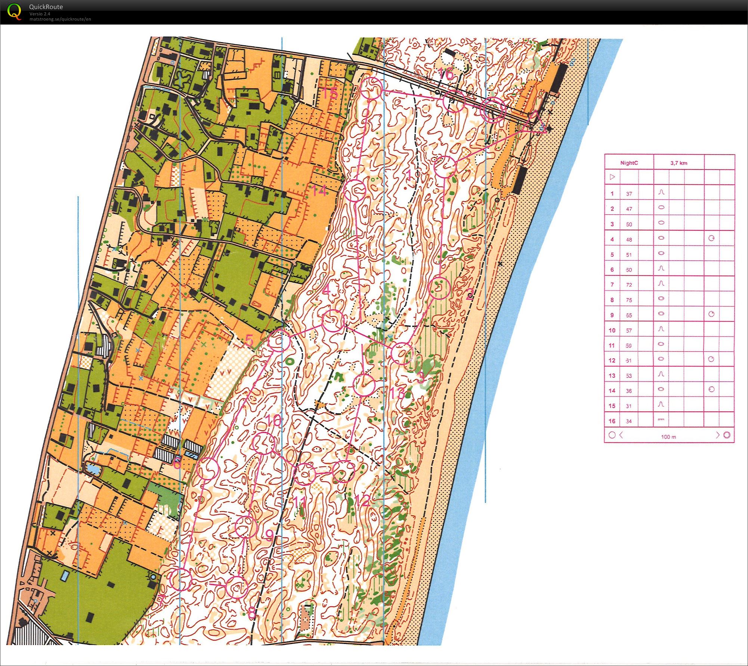The image size is (748, 666).
Task: Click the knoll symbol in table row 1
Action: [x=661, y=192]
